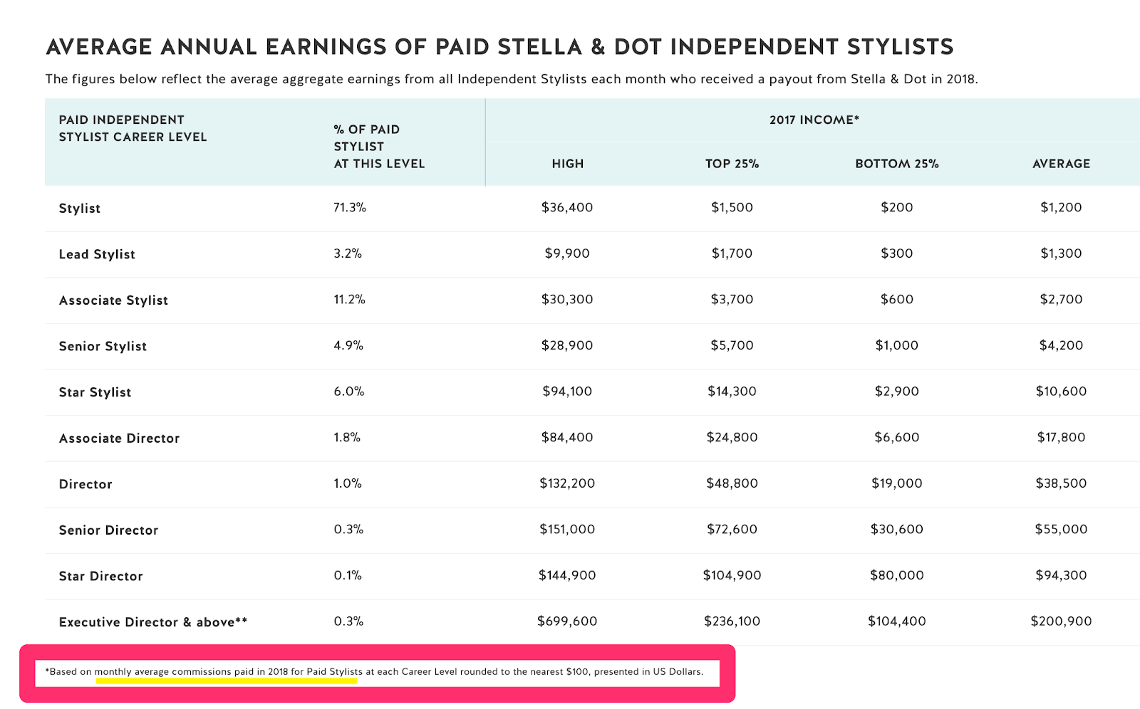Select the AVERAGE column header

1061,164
